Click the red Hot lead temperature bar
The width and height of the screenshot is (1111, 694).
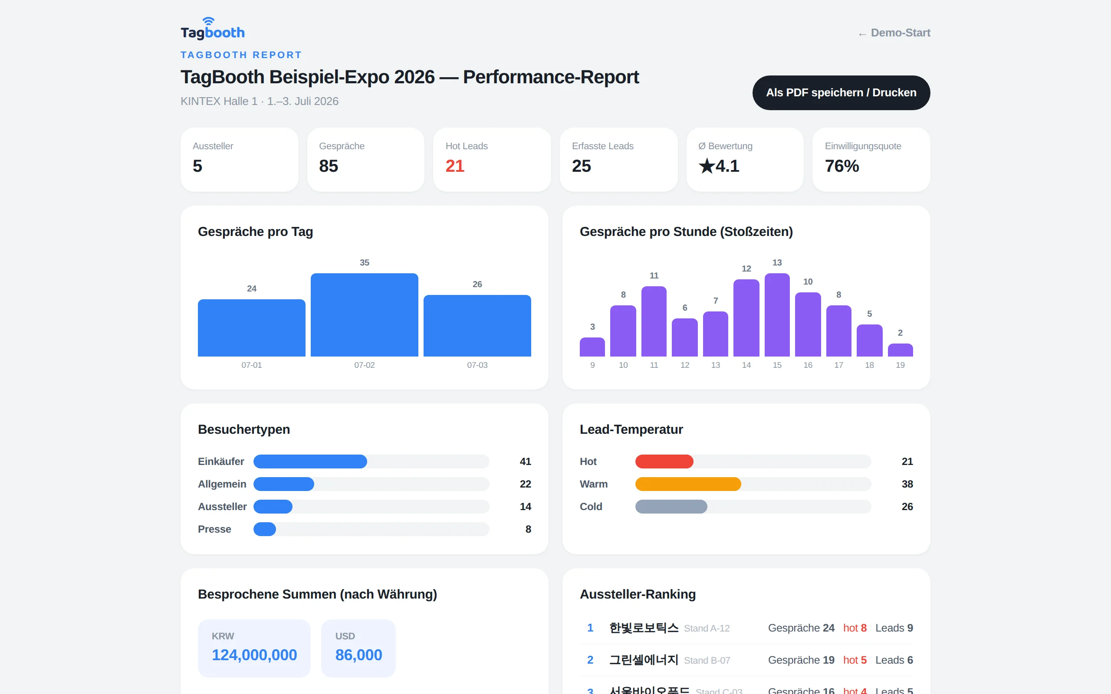pyautogui.click(x=664, y=461)
